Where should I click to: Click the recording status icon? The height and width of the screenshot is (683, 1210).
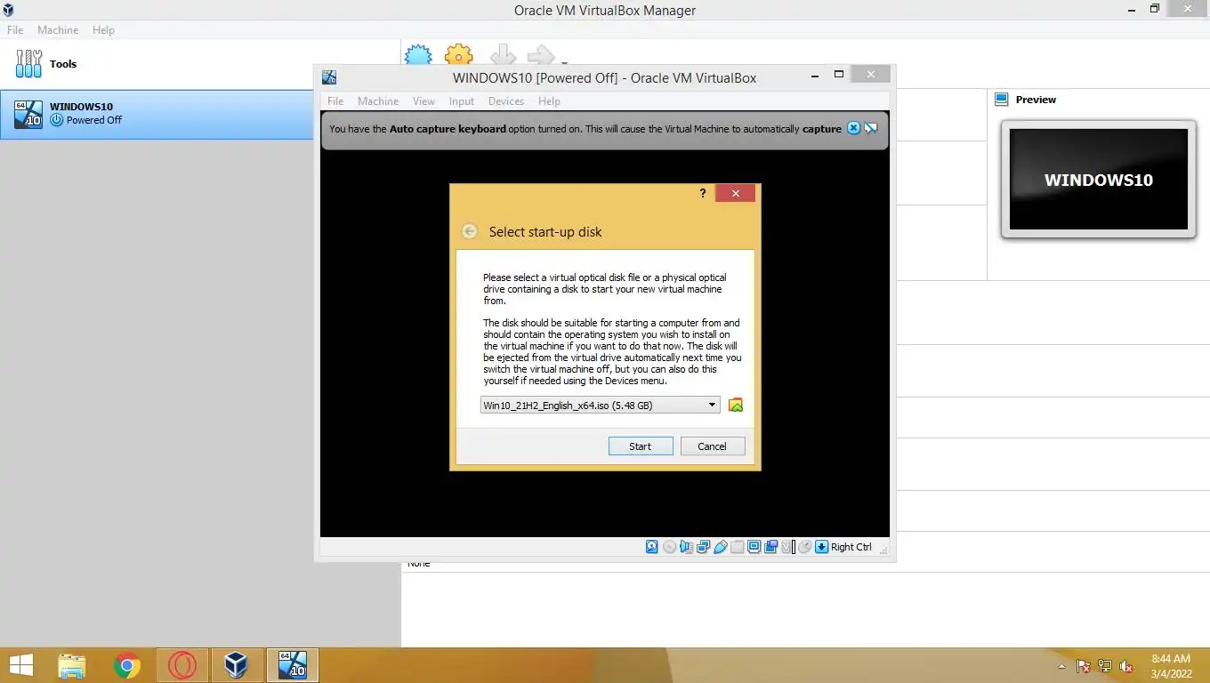tap(770, 547)
